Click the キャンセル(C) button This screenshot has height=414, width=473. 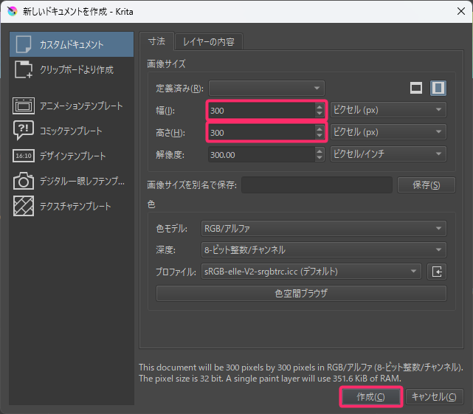point(434,396)
